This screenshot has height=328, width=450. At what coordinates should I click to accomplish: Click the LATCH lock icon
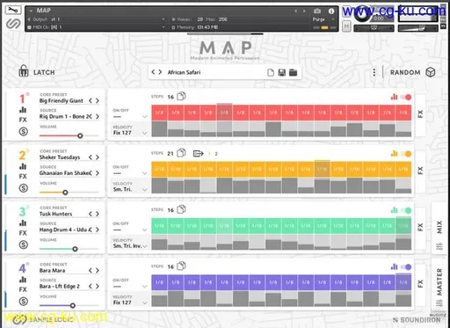point(24,71)
